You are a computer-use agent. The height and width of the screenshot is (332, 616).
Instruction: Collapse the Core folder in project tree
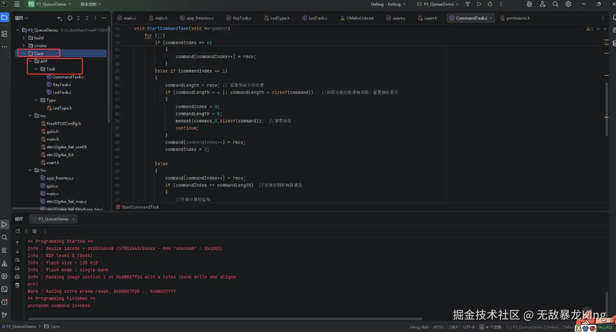click(24, 54)
